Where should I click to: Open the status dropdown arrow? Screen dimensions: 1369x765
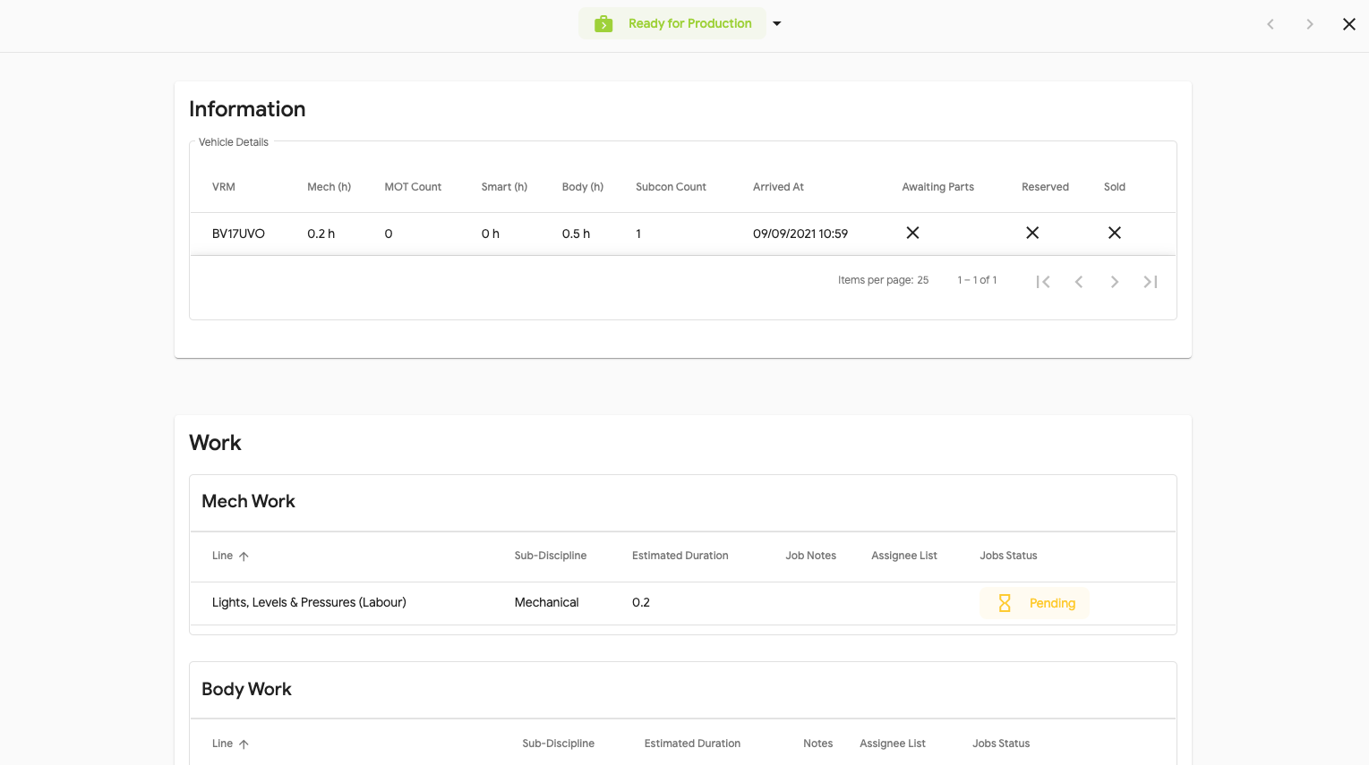(777, 23)
